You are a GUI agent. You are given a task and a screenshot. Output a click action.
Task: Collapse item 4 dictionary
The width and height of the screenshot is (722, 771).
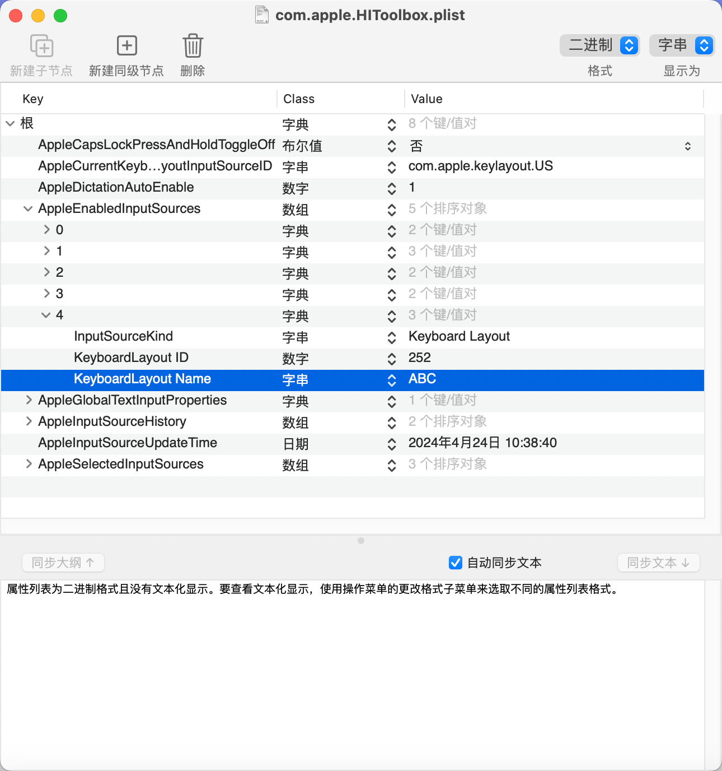coord(46,315)
